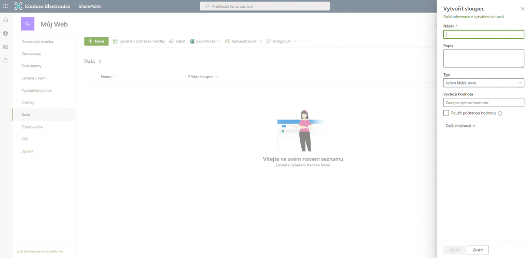This screenshot has height=258, width=531.
Task: Go to Dokumenty in the left navigation
Action: tap(32, 66)
